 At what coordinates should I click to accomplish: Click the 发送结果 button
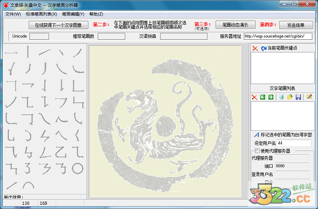pyautogui.click(x=296, y=25)
